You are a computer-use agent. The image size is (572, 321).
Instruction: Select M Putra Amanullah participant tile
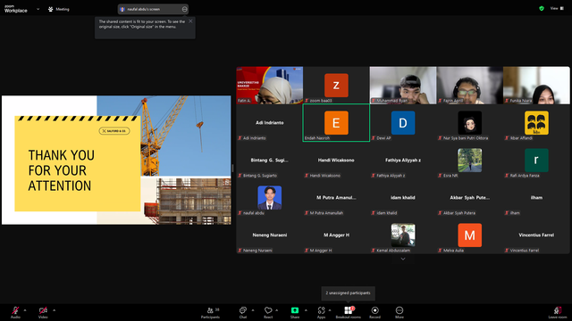point(336,198)
